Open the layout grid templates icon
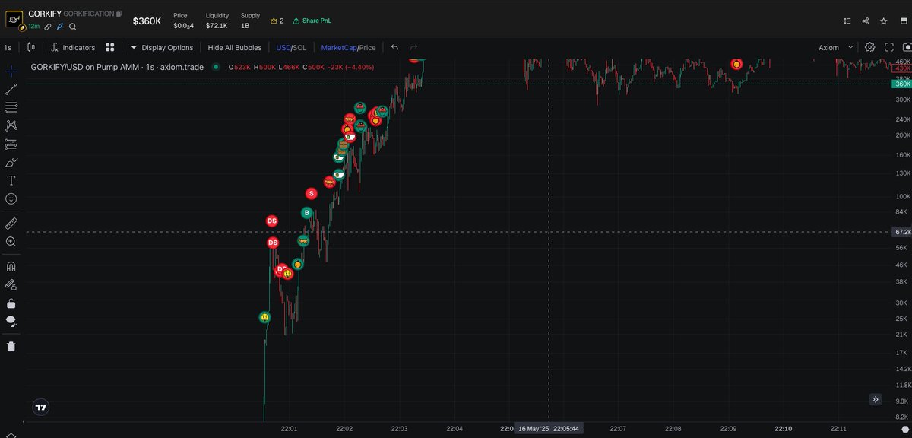Viewport: 912px width, 438px height. pyautogui.click(x=110, y=47)
